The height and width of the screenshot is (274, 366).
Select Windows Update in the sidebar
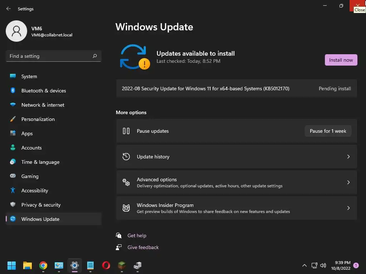(54, 219)
